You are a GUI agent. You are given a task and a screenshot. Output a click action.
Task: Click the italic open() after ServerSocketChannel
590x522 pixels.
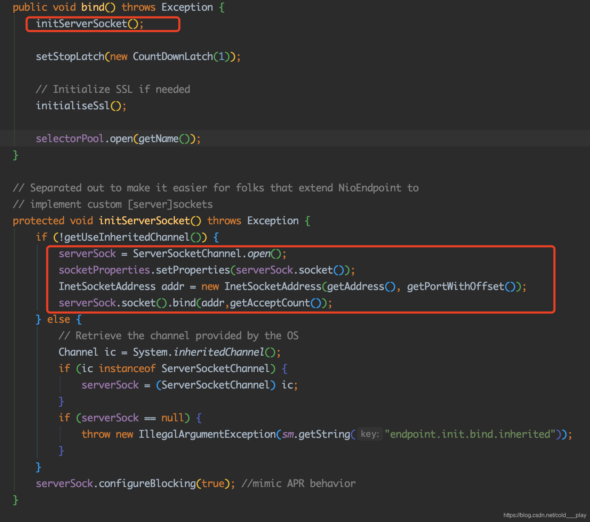[x=264, y=254]
